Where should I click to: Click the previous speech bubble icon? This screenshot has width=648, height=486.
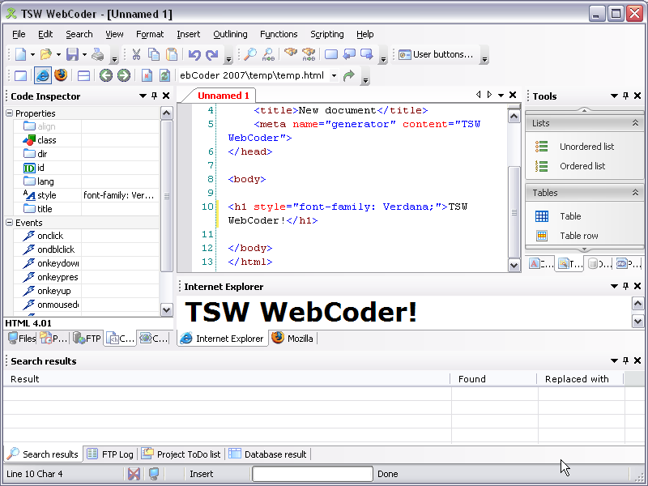pyautogui.click(x=349, y=54)
